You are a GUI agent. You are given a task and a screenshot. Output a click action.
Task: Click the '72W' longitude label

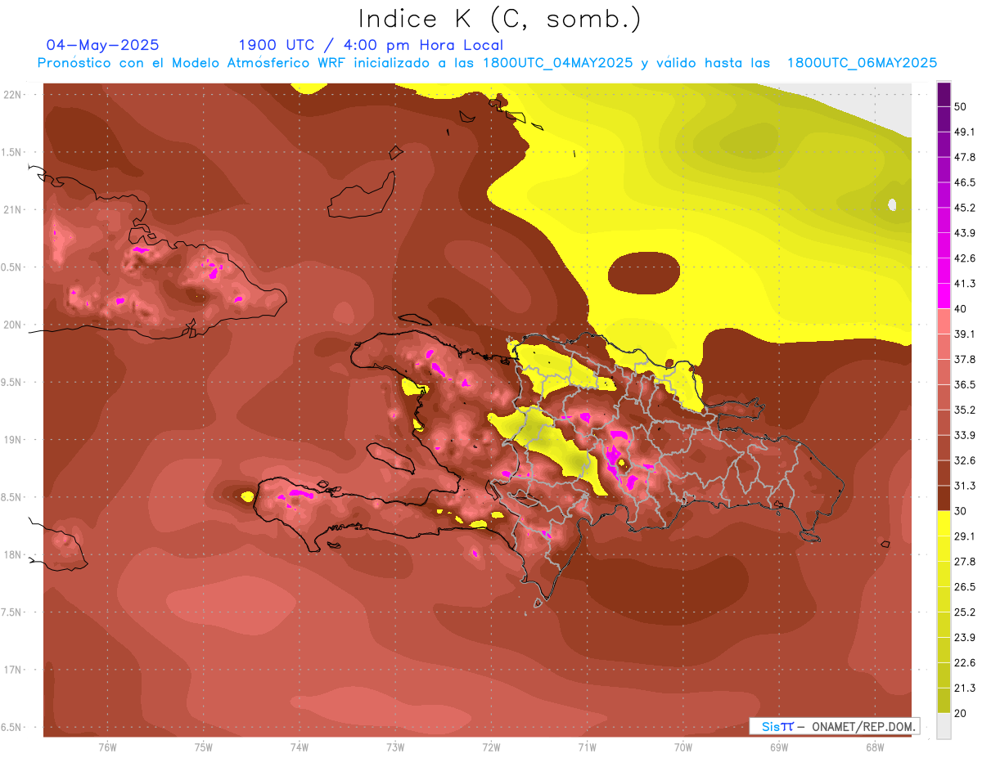[x=491, y=747]
